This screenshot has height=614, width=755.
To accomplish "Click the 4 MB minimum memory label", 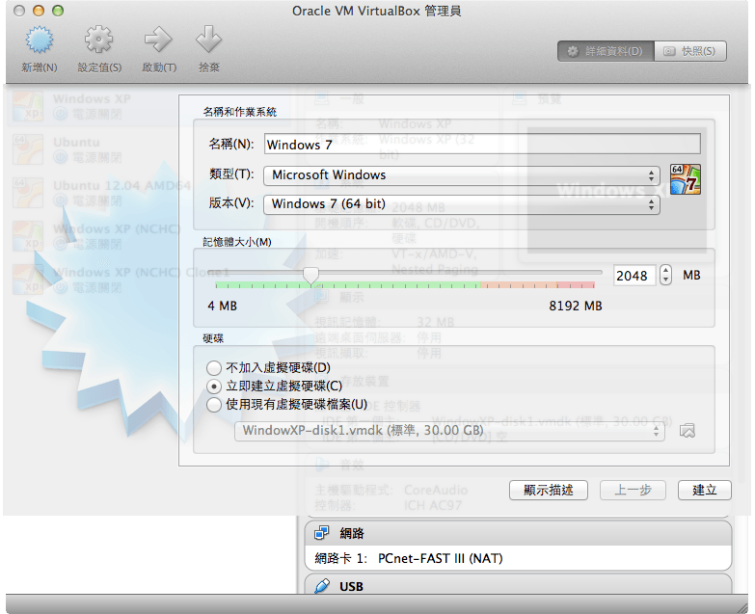I will tap(223, 307).
